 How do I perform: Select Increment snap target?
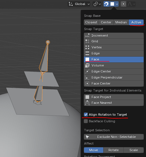point(114,35)
